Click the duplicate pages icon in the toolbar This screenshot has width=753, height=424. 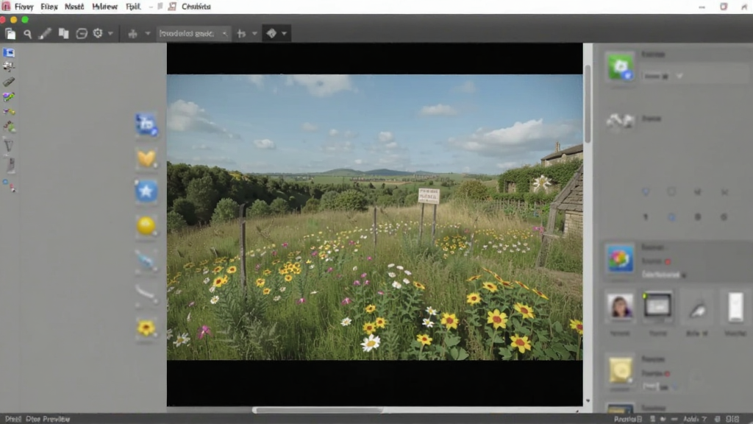click(63, 33)
